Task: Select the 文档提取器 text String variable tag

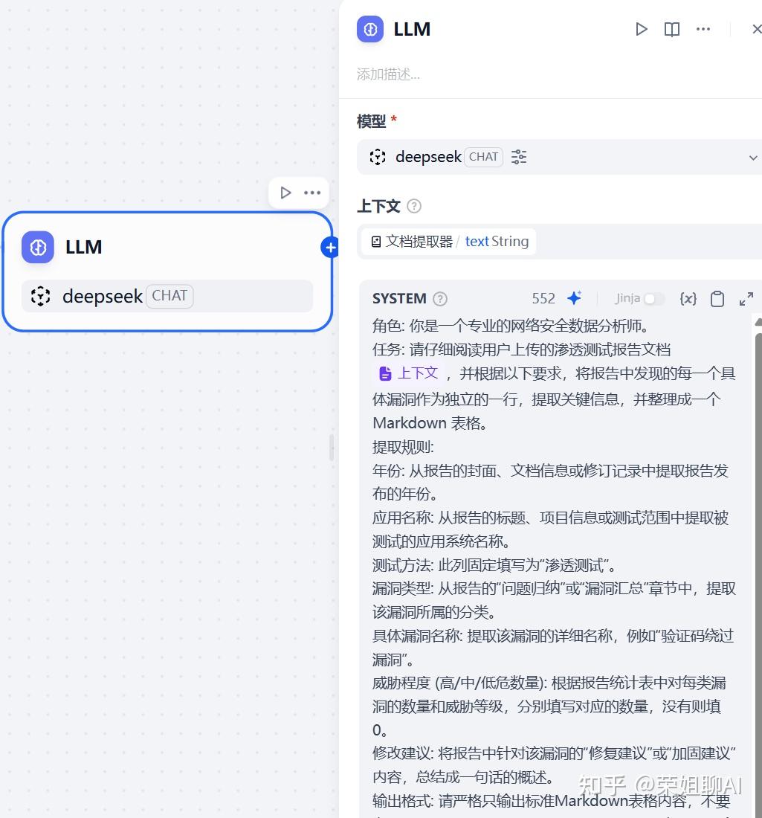Action: tap(448, 241)
